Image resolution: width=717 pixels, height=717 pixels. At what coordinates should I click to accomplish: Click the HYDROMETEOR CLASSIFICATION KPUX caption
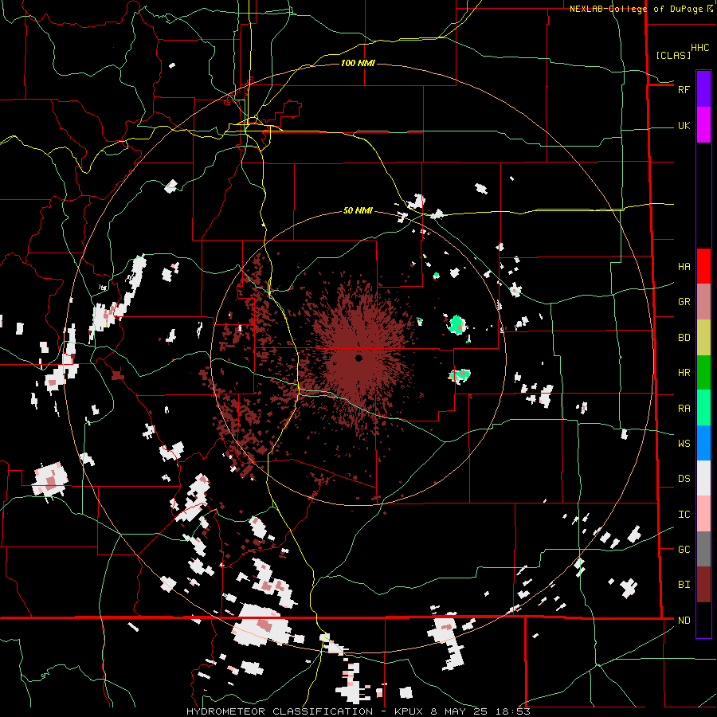(x=358, y=711)
